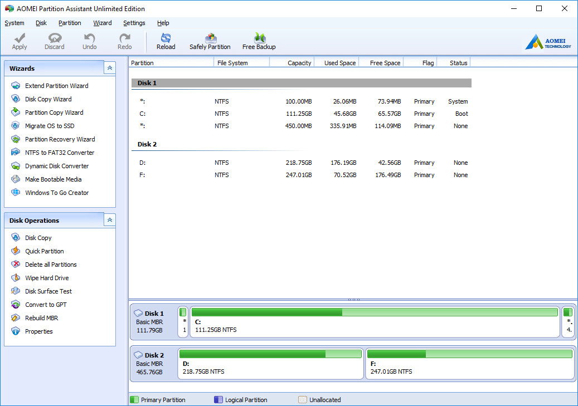Viewport: 578px width, 406px height.
Task: Start the Partition Copy Wizard
Action: tap(54, 112)
